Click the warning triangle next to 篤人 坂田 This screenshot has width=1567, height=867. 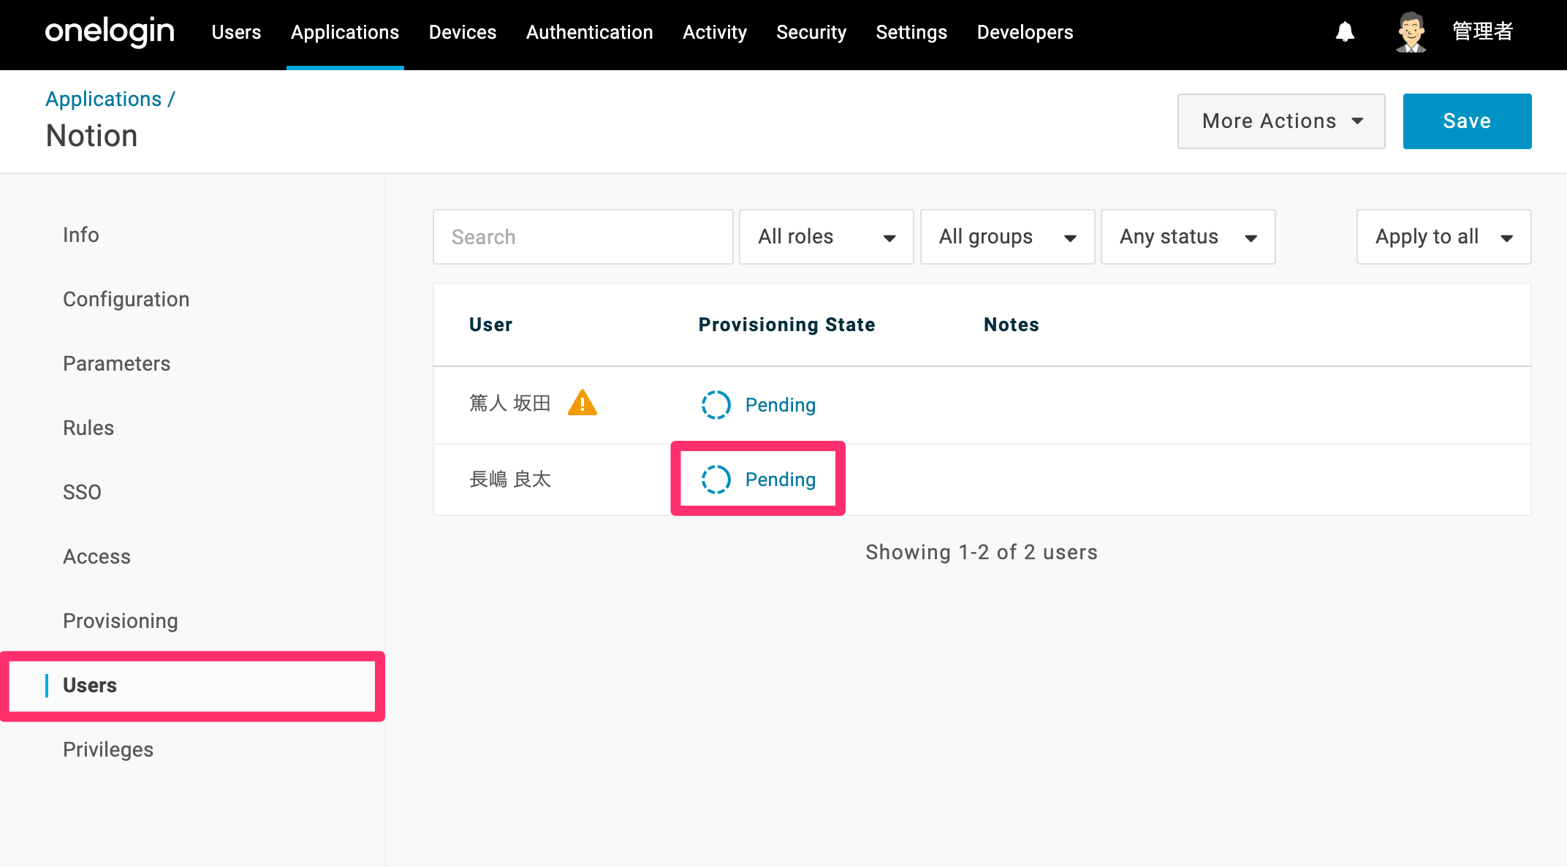coord(583,403)
